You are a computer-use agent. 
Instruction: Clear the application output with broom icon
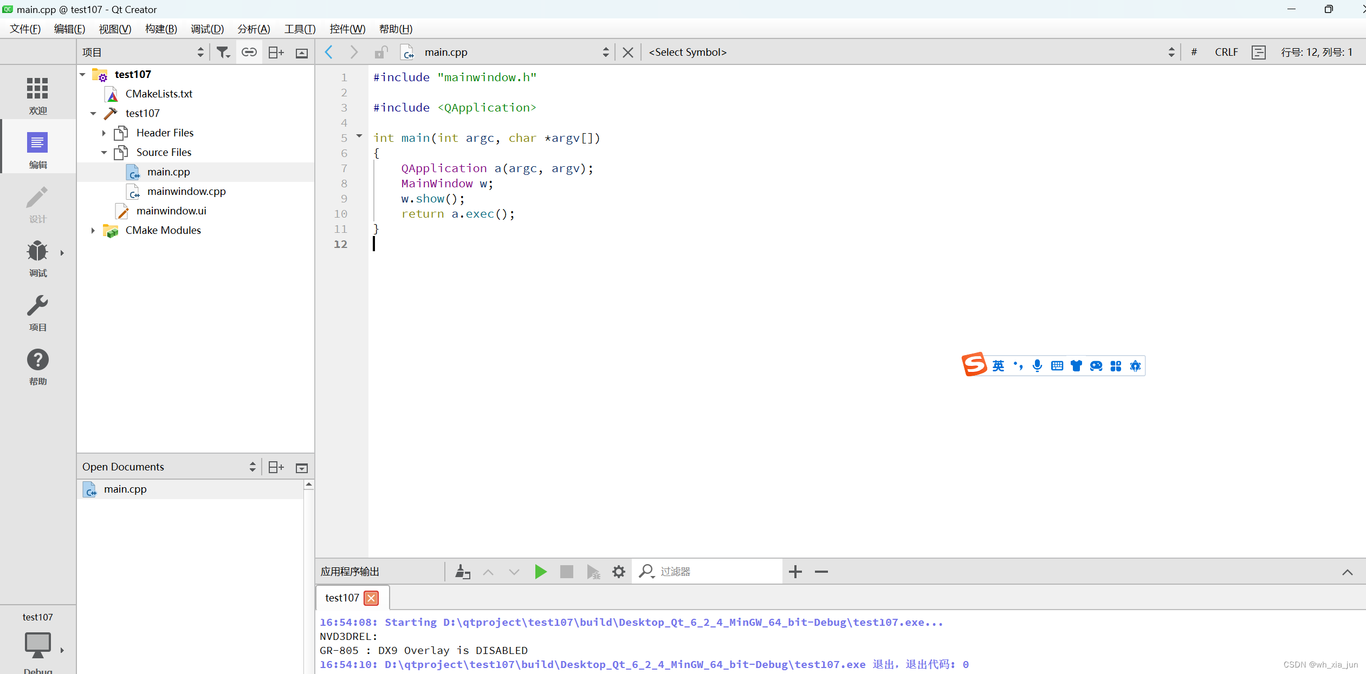[462, 571]
